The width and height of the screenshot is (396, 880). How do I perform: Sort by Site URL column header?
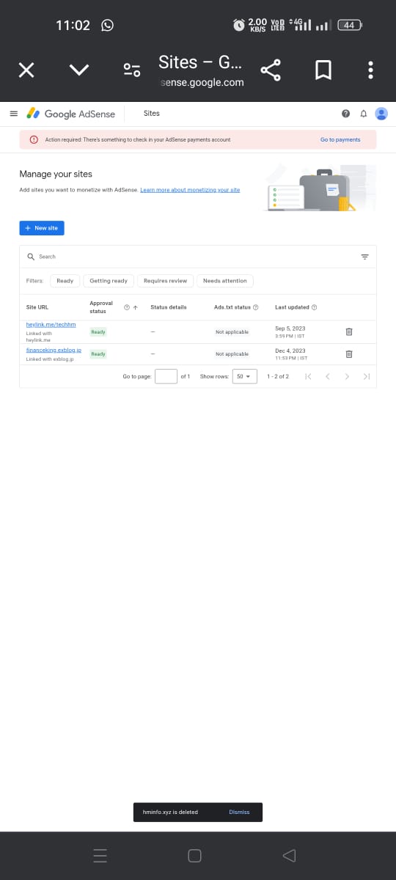click(x=37, y=307)
